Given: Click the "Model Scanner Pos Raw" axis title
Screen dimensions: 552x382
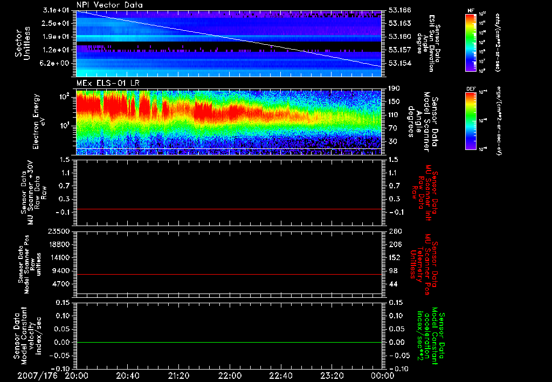Looking at the screenshot, I should click(31, 264).
